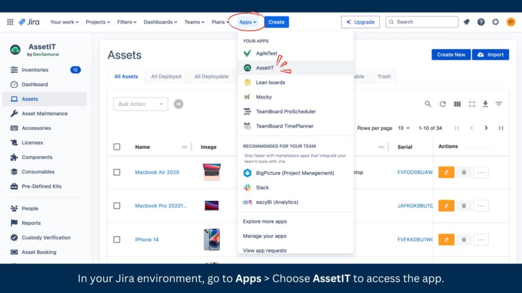Export assets using the download icon
The height and width of the screenshot is (293, 522).
tap(485, 104)
